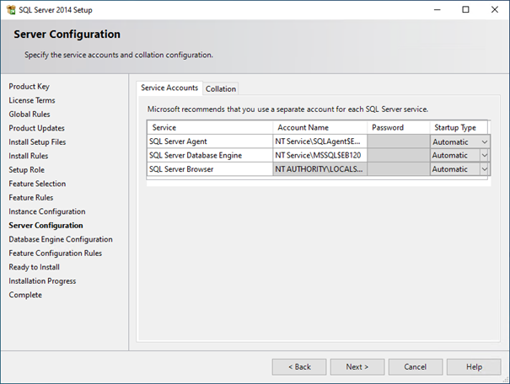Image resolution: width=510 pixels, height=384 pixels.
Task: Maximize the SQL Server 2014 Setup window
Action: 466,10
